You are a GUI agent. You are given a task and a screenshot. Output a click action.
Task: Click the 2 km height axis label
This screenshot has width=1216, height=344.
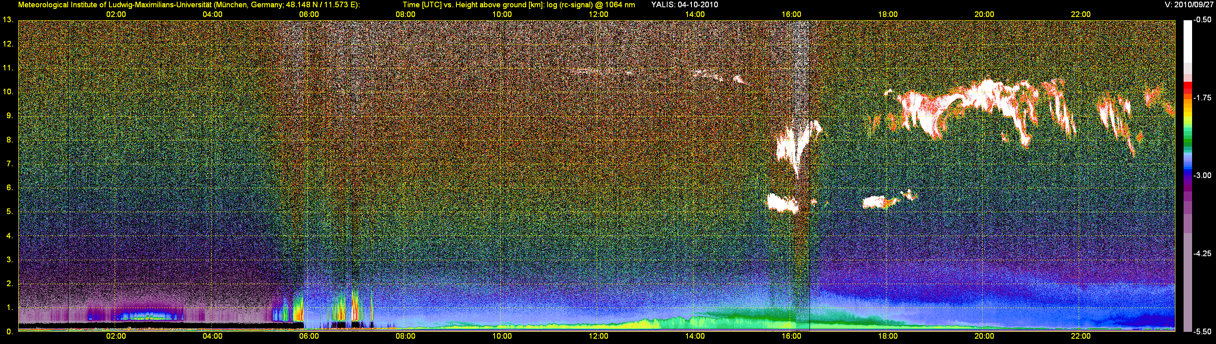pyautogui.click(x=9, y=284)
